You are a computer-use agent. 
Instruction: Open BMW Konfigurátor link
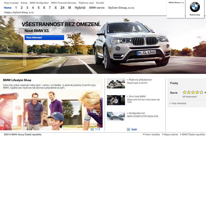coord(39,3)
